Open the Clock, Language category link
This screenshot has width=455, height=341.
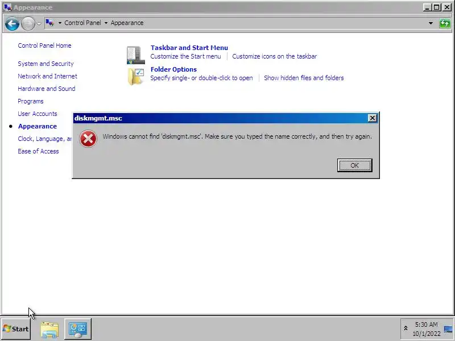point(45,139)
